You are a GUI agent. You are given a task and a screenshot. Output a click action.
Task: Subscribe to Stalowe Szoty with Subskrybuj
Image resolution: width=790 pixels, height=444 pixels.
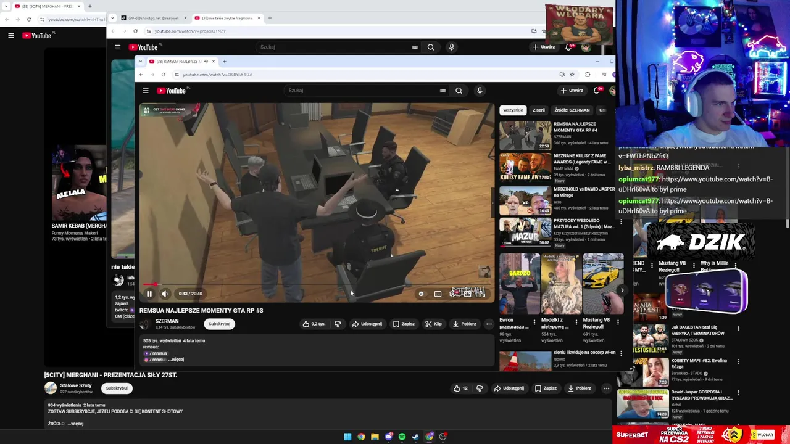[117, 388]
